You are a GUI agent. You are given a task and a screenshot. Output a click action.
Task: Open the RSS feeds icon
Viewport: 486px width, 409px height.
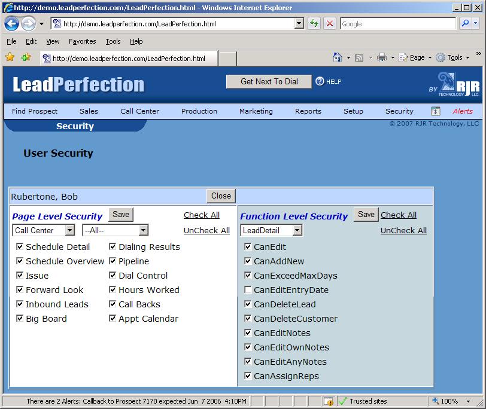[x=359, y=58]
